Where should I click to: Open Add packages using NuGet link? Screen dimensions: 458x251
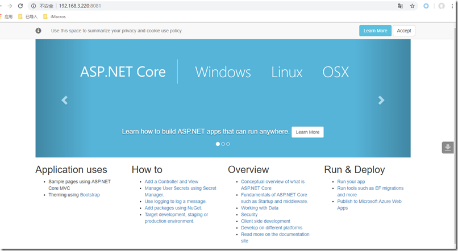173,208
